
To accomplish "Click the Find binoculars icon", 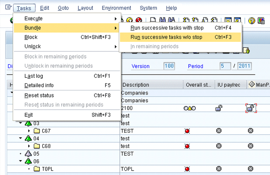I will tap(162, 20).
